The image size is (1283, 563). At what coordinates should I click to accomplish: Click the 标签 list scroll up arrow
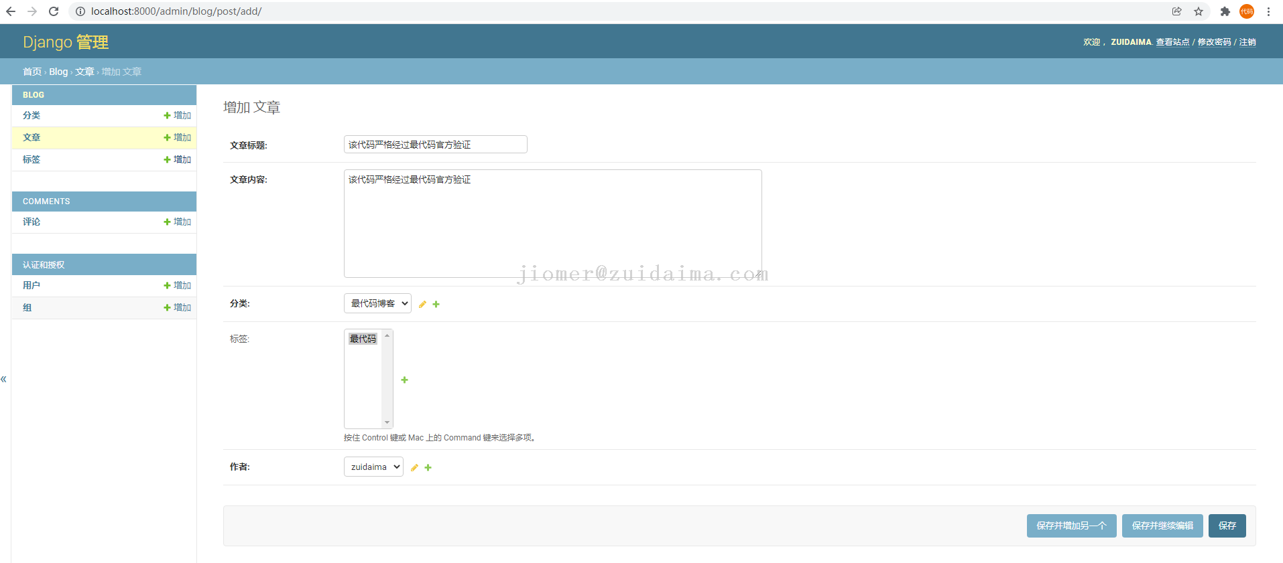(387, 335)
